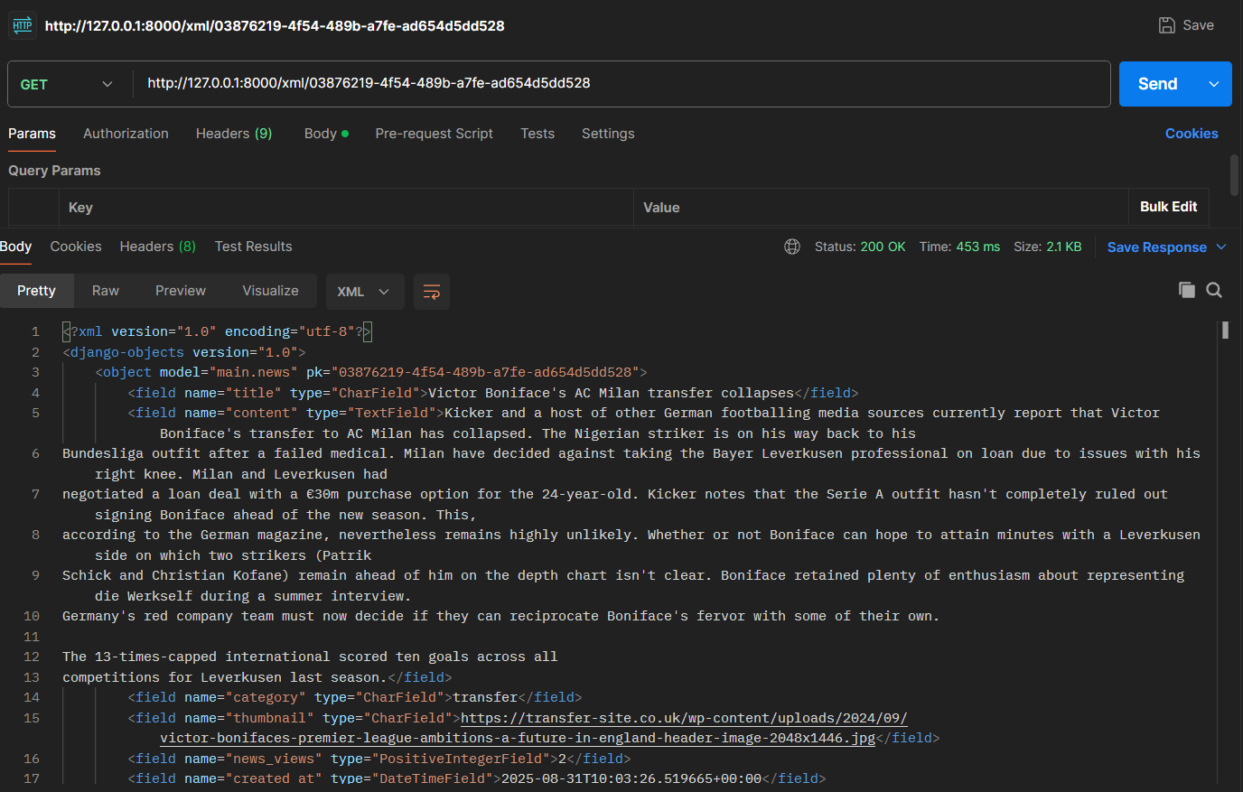Click the Key column header cell

click(x=347, y=208)
